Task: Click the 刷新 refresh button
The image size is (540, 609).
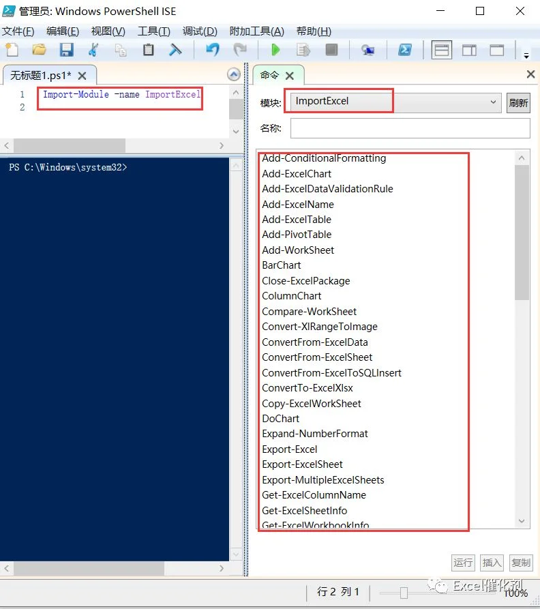Action: (518, 103)
